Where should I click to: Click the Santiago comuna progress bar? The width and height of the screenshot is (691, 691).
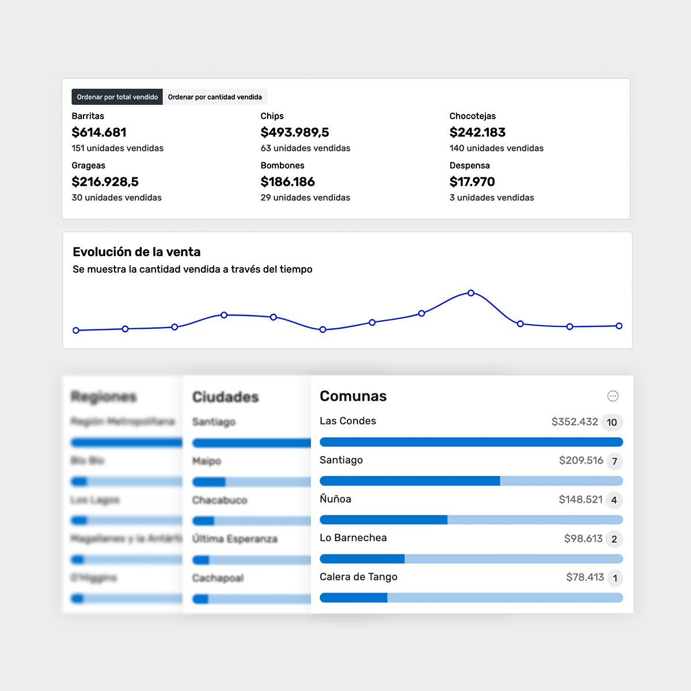click(x=471, y=481)
